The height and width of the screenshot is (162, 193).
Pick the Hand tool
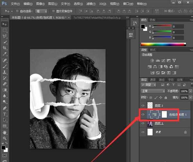[5, 132]
